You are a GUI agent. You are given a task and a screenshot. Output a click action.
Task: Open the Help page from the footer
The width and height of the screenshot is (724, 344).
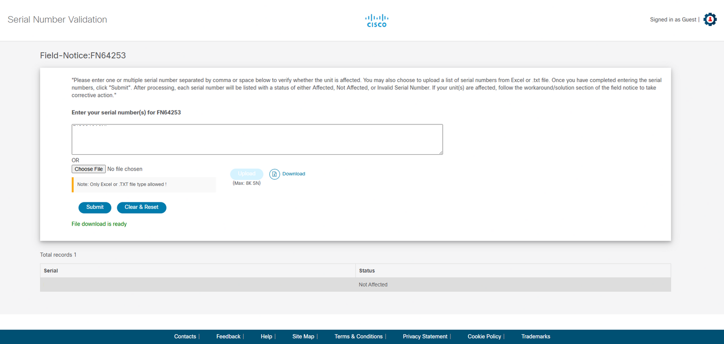click(x=266, y=336)
